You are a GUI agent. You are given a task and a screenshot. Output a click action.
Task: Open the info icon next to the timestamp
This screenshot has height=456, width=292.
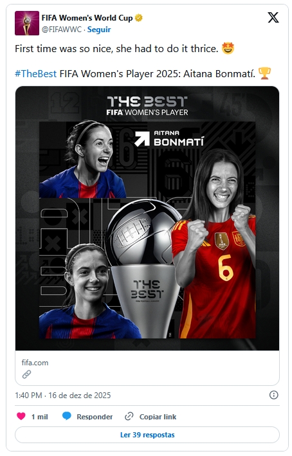tap(274, 395)
